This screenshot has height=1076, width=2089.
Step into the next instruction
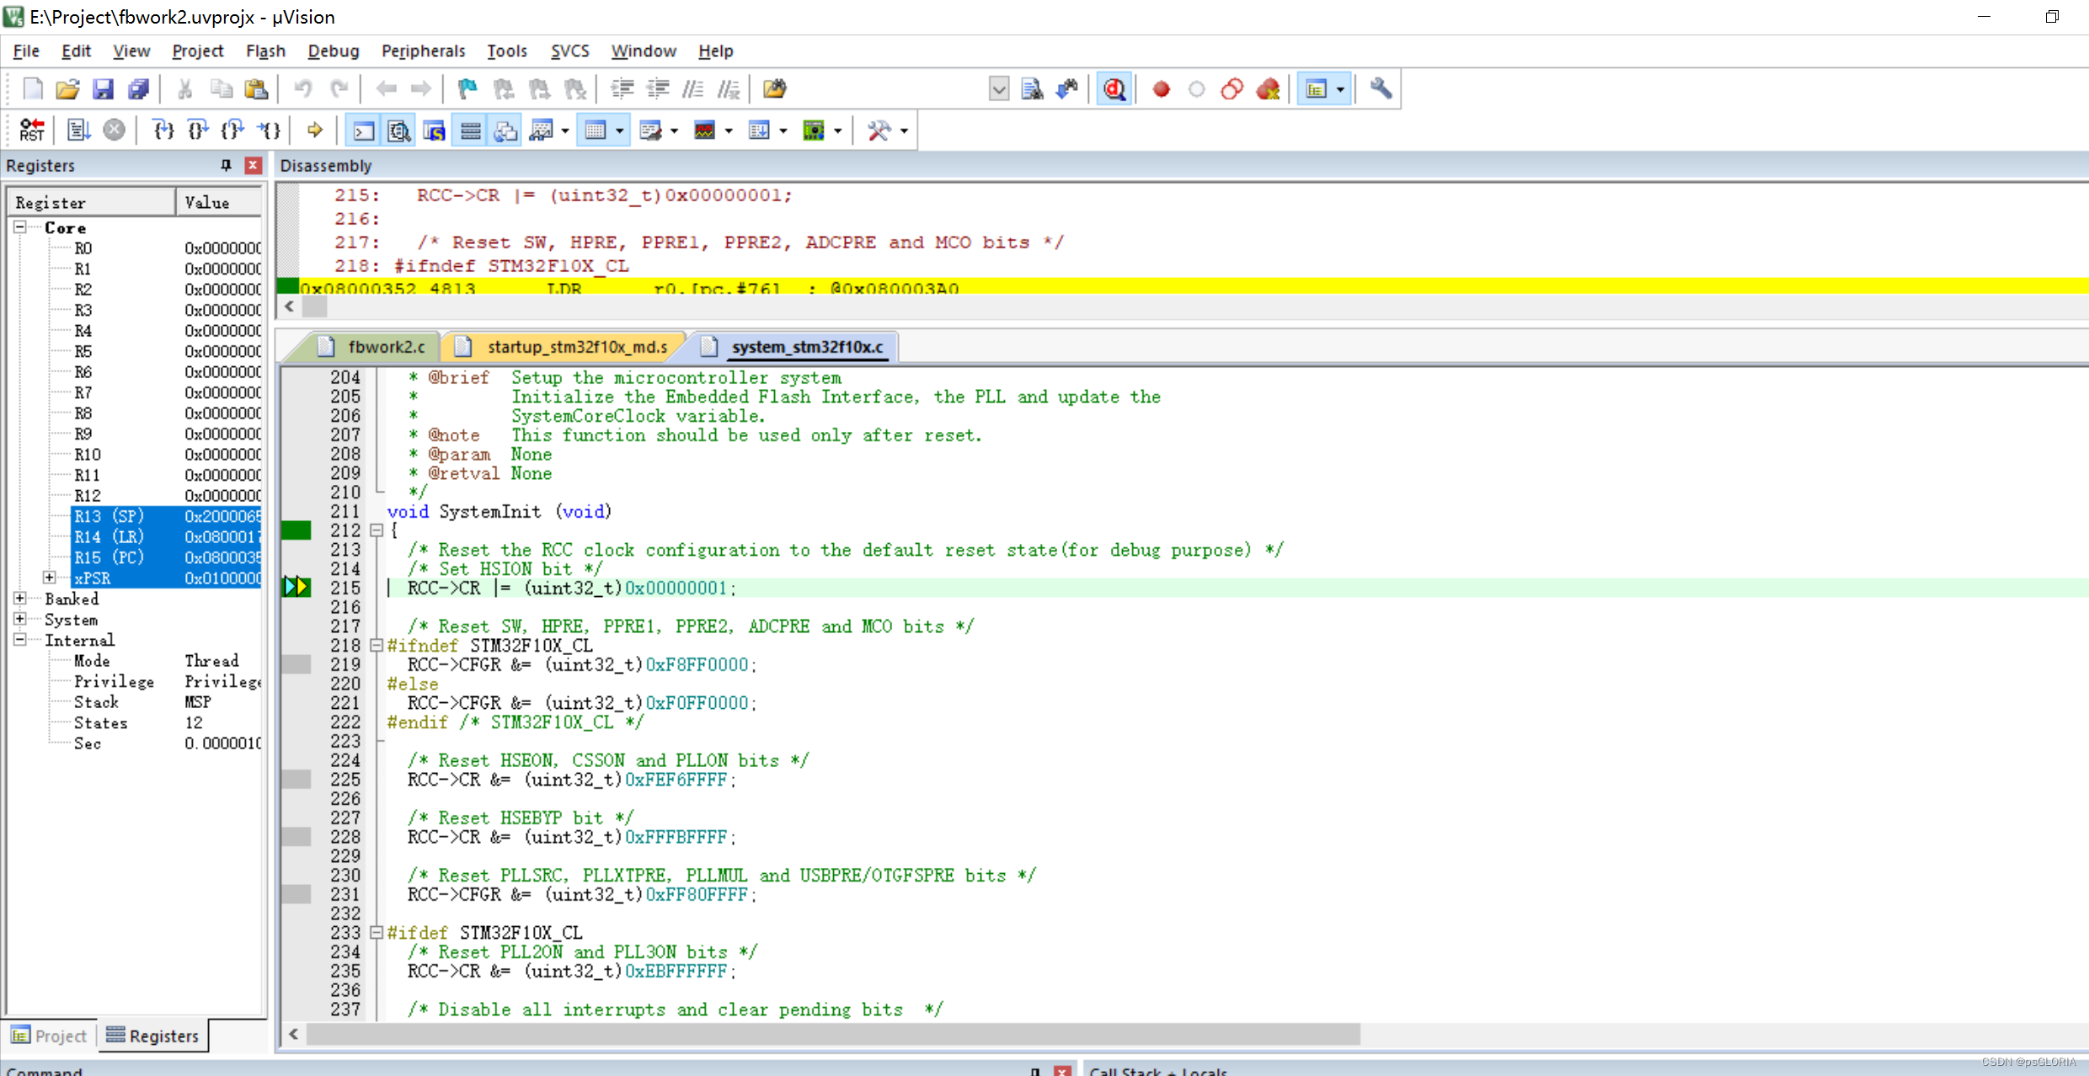pos(163,130)
